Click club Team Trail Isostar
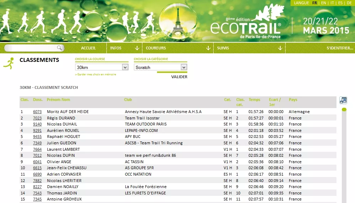The image size is (355, 203). point(142,118)
